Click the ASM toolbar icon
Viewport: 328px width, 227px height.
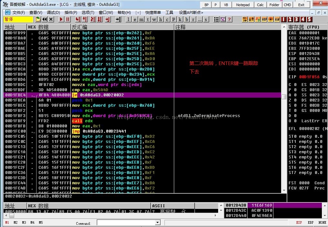[277, 19]
